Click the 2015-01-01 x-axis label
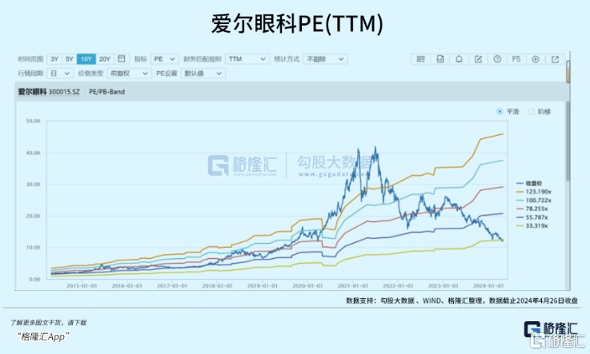This screenshot has width=590, height=354. pyautogui.click(x=82, y=286)
